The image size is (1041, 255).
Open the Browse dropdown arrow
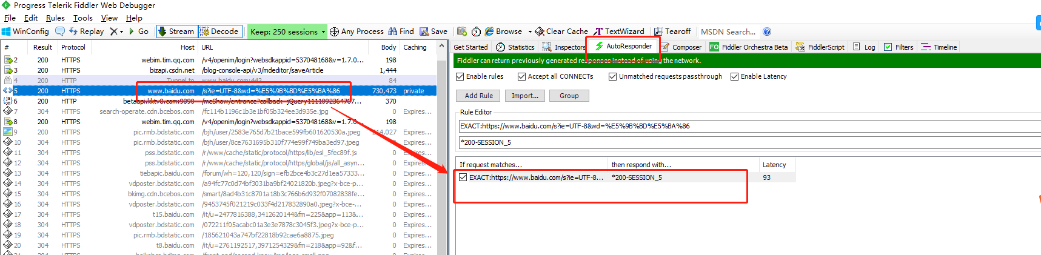click(x=530, y=31)
